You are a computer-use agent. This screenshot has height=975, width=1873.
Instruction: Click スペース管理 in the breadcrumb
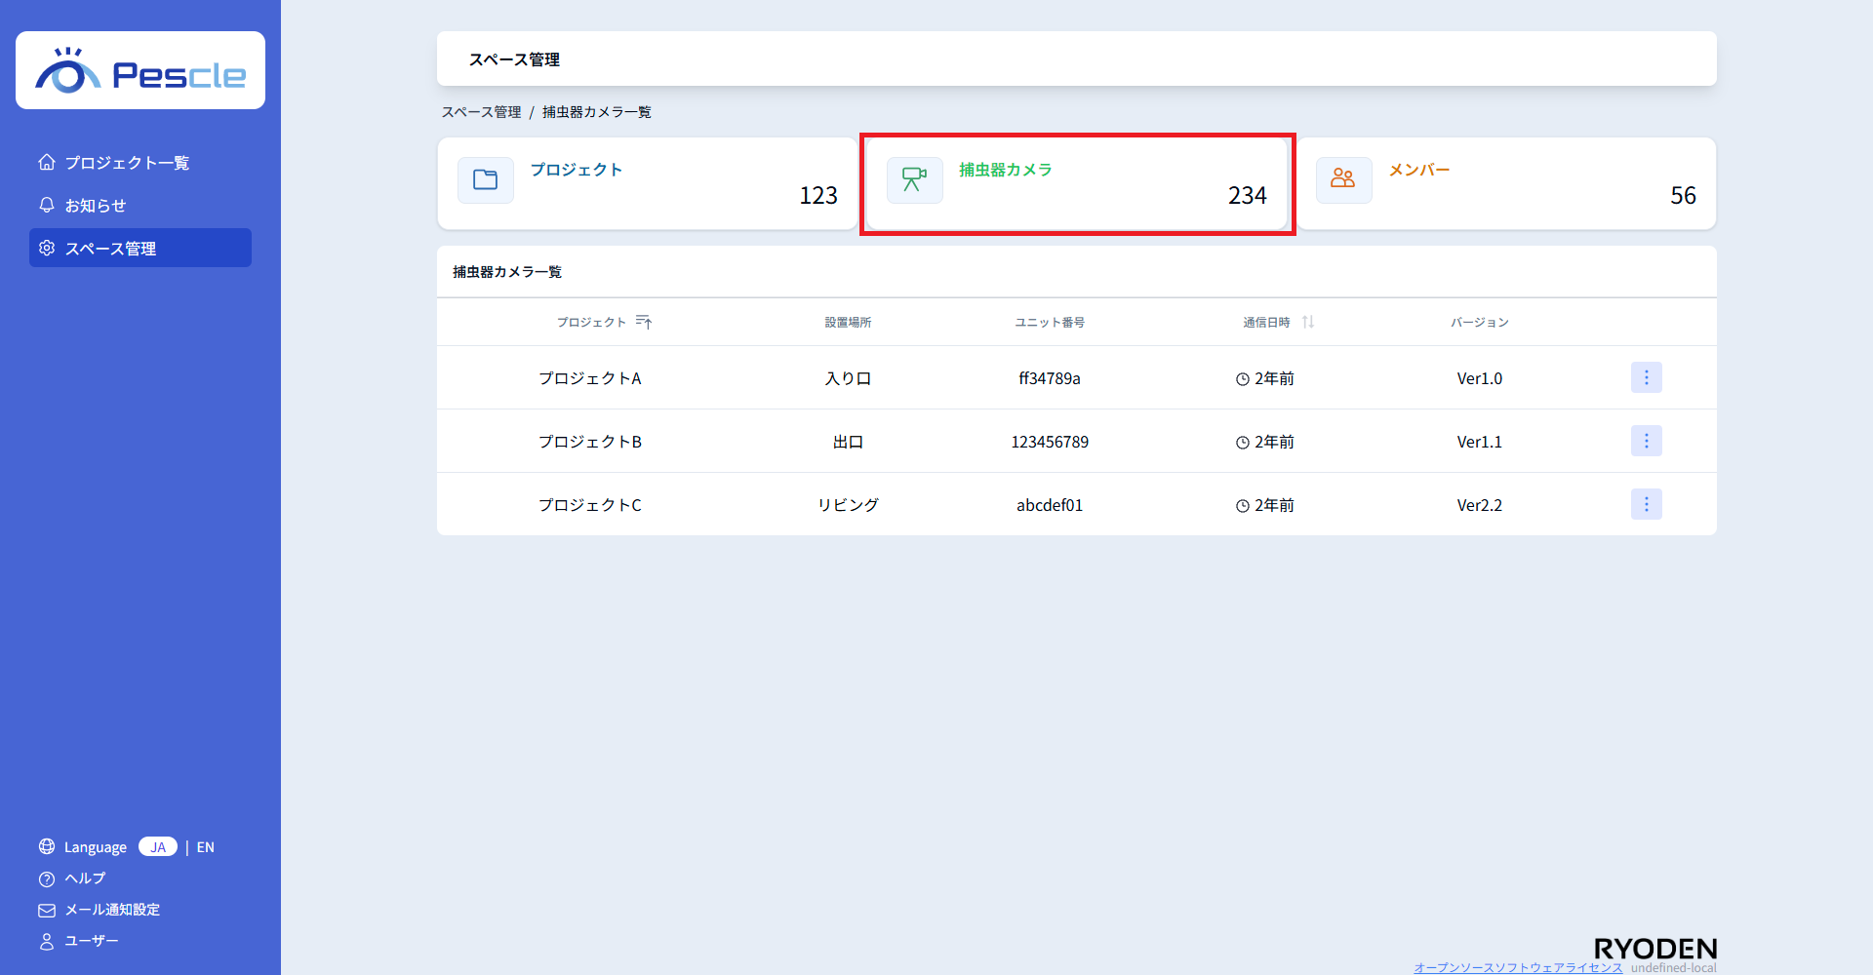[x=481, y=112]
